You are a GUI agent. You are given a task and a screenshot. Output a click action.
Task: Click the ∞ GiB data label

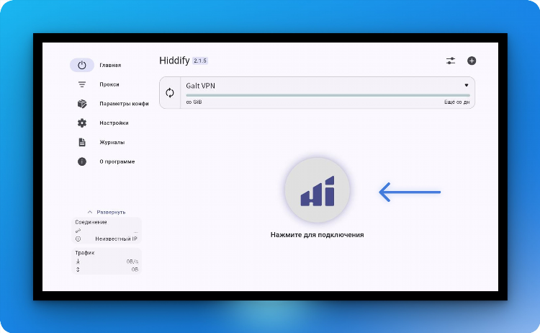coord(194,102)
